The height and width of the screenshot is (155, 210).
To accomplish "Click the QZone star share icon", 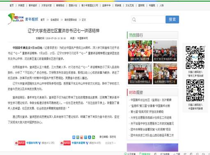I will [78, 137].
